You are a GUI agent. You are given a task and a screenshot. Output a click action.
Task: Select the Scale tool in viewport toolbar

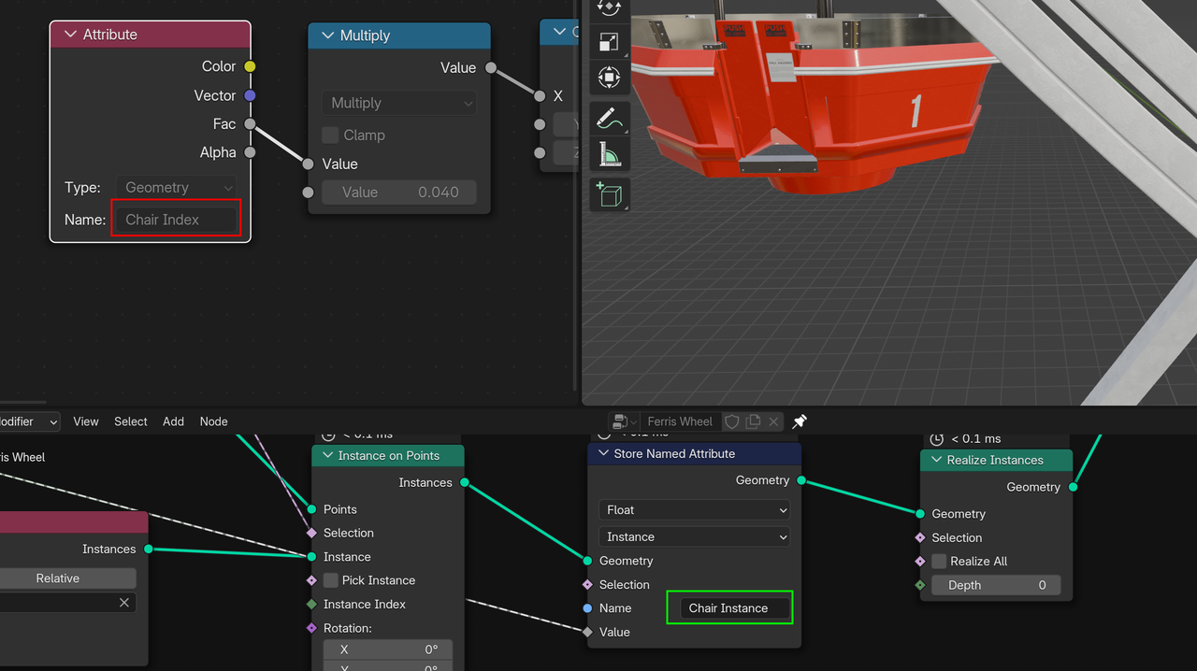pyautogui.click(x=609, y=42)
